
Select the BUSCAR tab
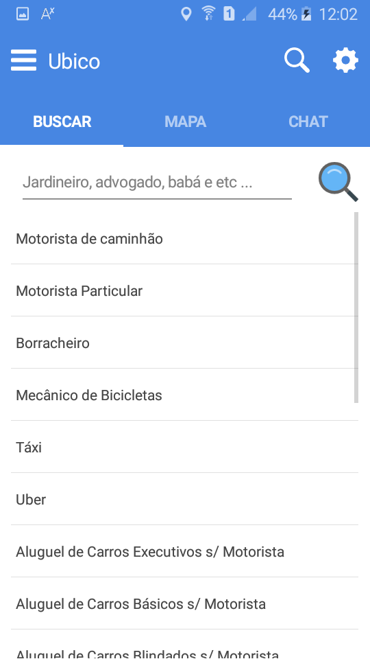pyautogui.click(x=62, y=122)
